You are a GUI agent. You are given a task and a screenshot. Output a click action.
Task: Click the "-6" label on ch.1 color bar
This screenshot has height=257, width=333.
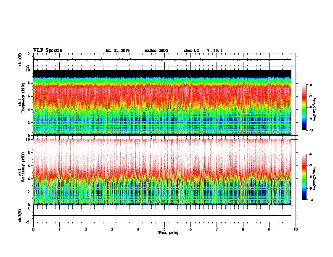pos(310,85)
